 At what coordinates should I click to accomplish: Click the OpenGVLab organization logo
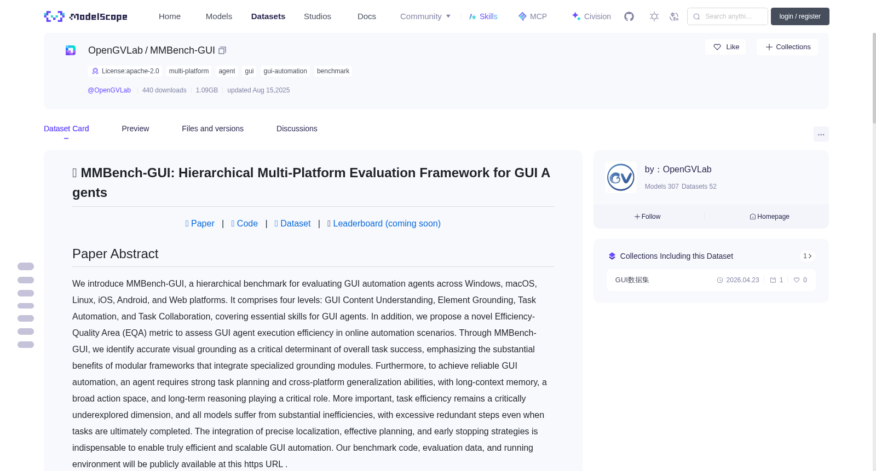point(621,177)
